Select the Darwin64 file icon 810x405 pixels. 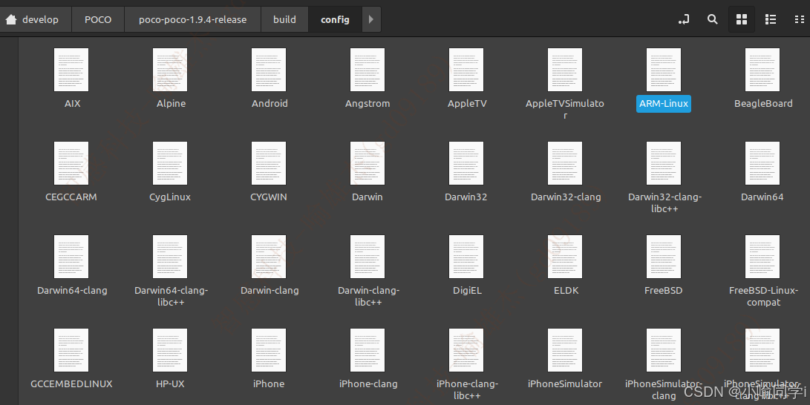(762, 163)
